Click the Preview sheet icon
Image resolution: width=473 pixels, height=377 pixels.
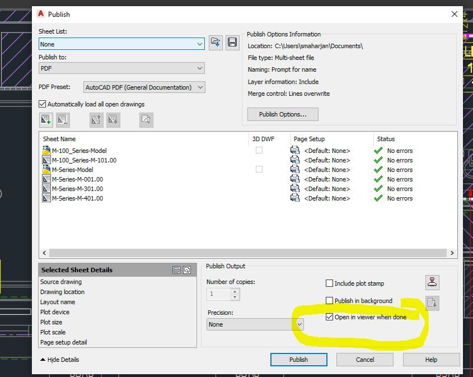coord(146,120)
